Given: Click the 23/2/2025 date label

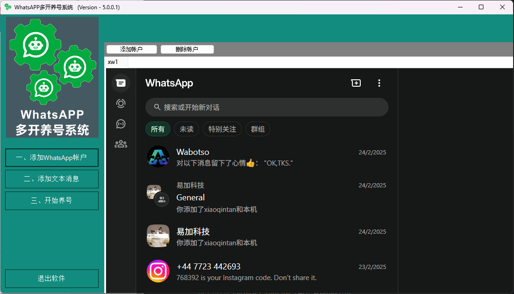Looking at the screenshot, I should [372, 267].
